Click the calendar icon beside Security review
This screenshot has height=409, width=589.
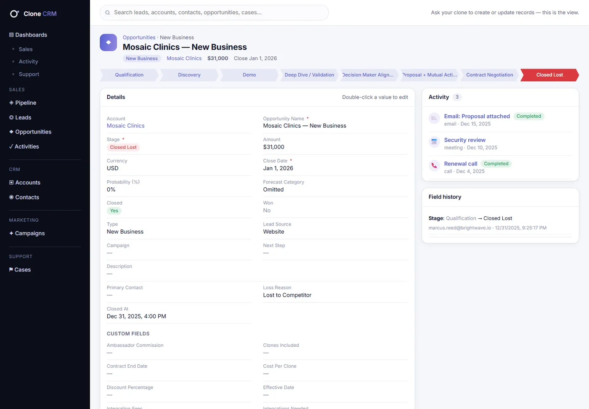[434, 142]
